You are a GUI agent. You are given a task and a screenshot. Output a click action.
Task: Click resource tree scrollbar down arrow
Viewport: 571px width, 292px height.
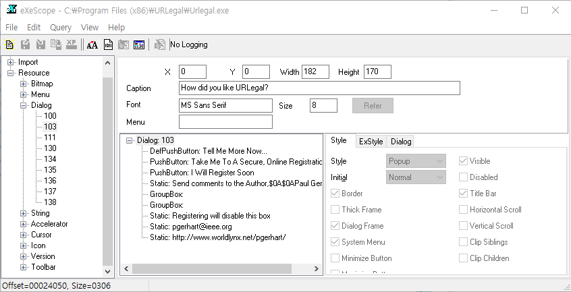[x=108, y=271]
